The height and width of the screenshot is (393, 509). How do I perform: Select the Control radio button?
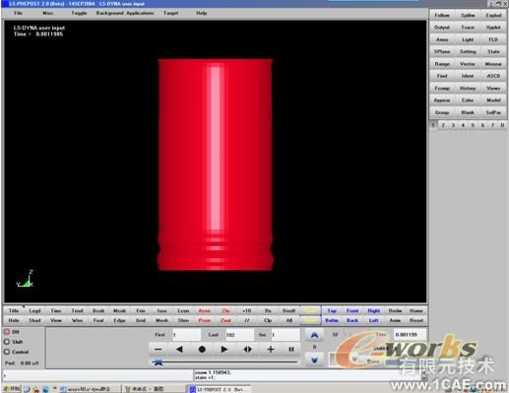pos(7,352)
